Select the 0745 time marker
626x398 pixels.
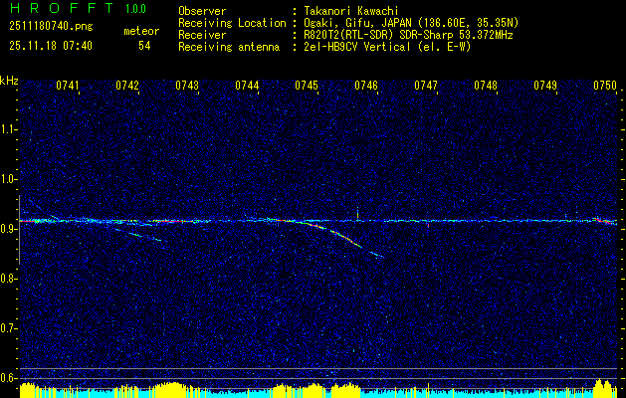(x=307, y=86)
